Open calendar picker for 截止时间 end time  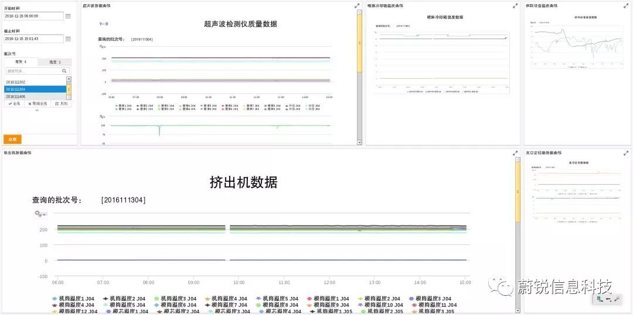(x=68, y=39)
